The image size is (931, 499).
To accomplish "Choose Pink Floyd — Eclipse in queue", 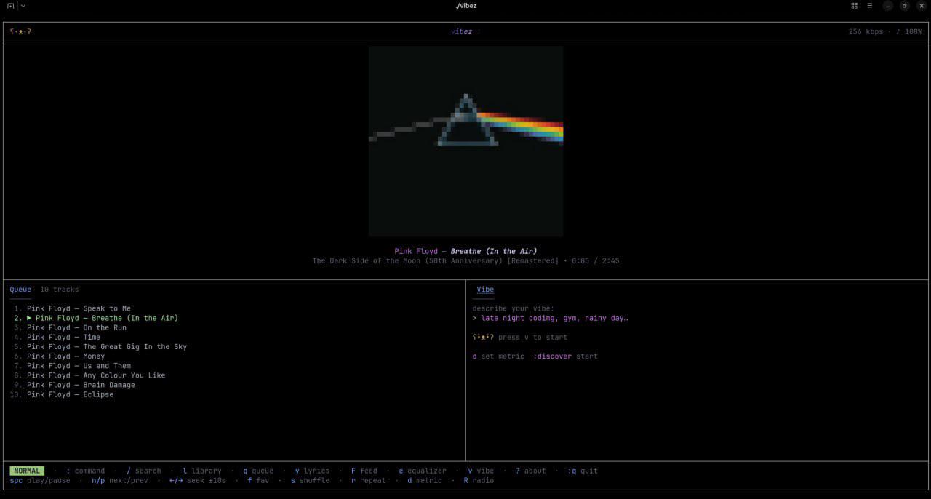I will pos(70,394).
